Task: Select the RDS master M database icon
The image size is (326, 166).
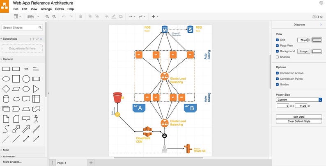Action: tap(165, 29)
